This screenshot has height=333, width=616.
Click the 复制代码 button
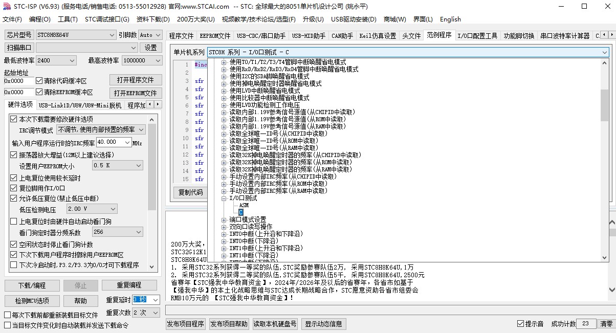click(x=190, y=193)
